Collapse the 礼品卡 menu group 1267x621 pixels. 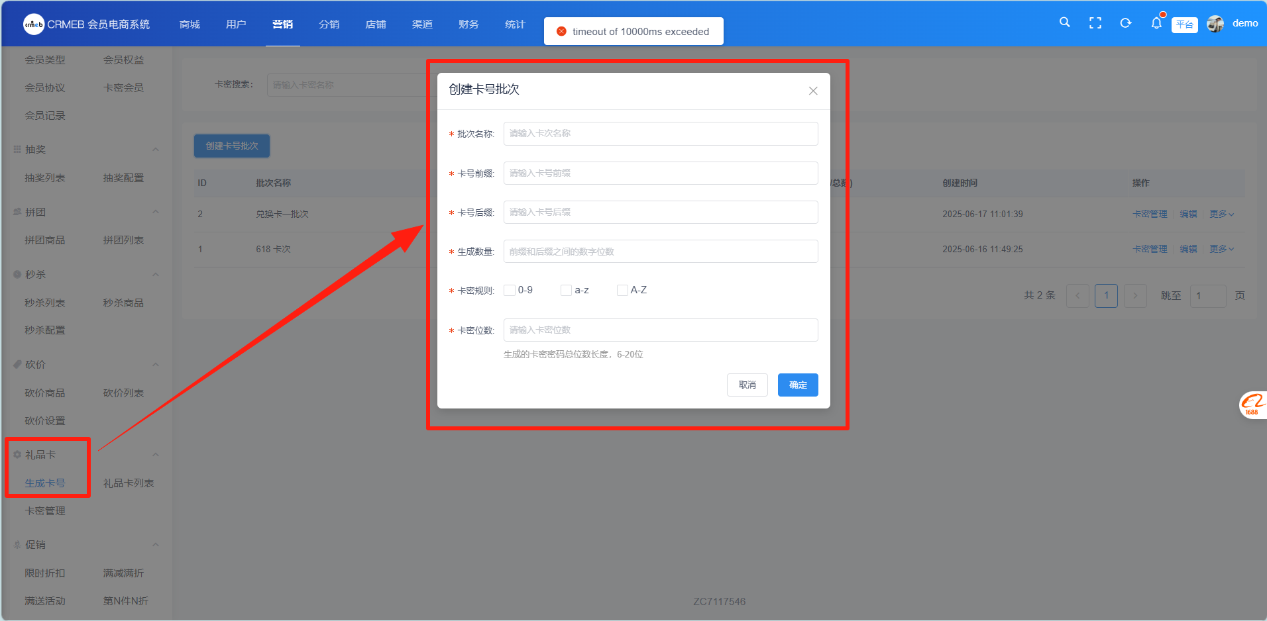click(156, 454)
